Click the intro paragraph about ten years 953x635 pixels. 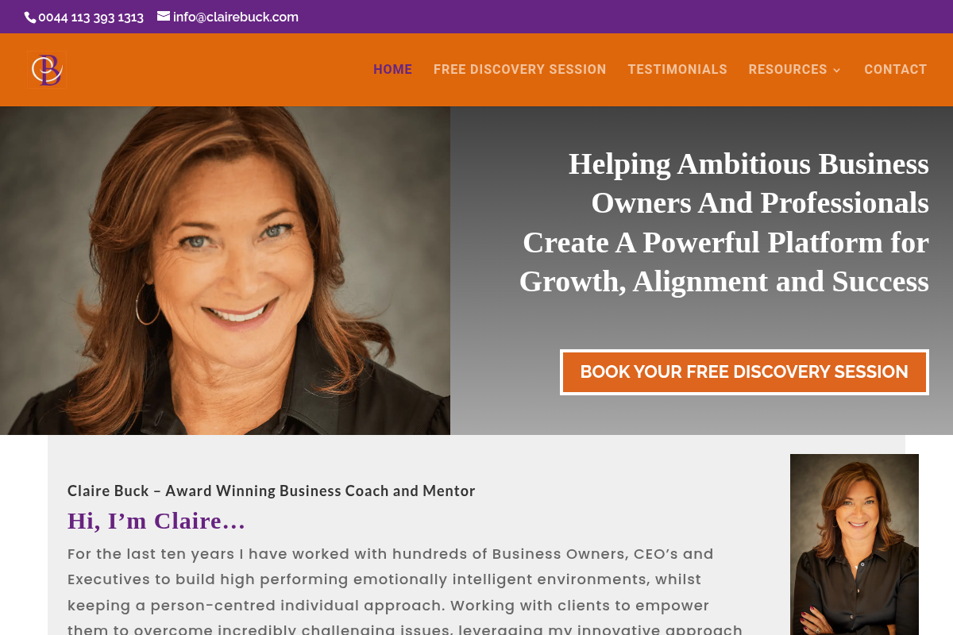tap(405, 591)
